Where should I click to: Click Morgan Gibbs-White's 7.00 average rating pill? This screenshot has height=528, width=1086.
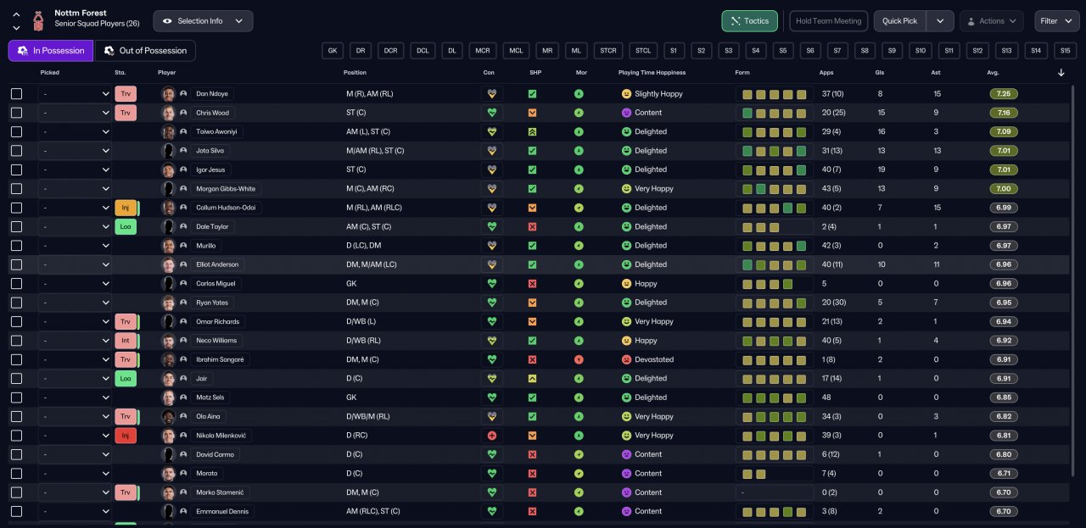[x=1004, y=189]
